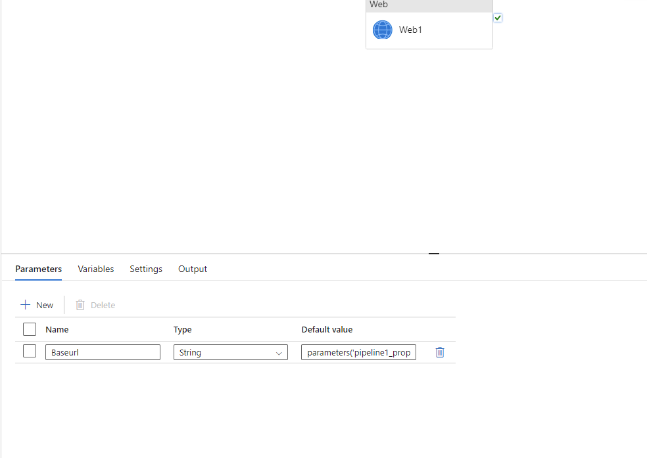
Task: Click the trash icon in the Delete command
Action: [x=80, y=305]
